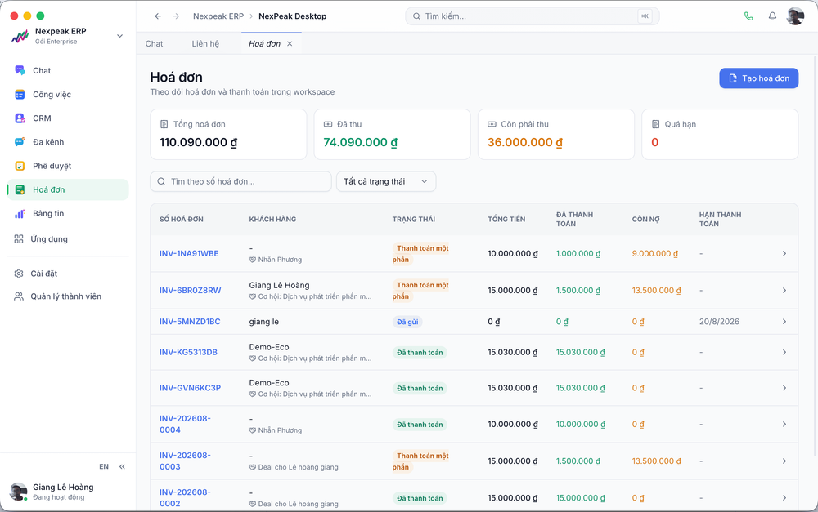Open Ứng dụng apps section
Screen dimensions: 818x512
[68, 239]
